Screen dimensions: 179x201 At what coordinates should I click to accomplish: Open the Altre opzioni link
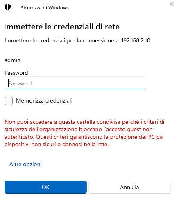(x=25, y=164)
